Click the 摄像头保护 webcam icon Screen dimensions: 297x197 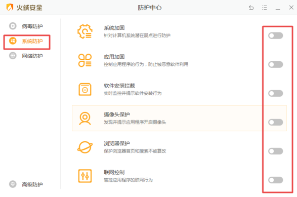[85, 119]
